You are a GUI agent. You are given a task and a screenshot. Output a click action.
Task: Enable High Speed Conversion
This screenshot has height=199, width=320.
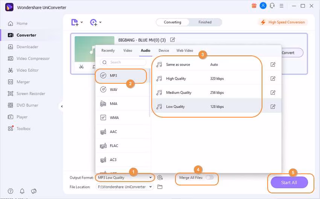point(283,22)
